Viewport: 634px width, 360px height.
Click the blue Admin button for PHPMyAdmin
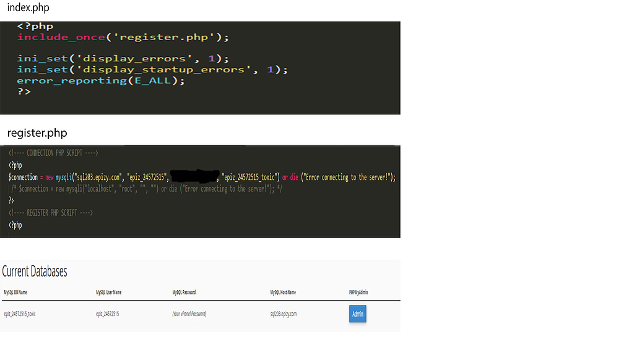pyautogui.click(x=357, y=314)
